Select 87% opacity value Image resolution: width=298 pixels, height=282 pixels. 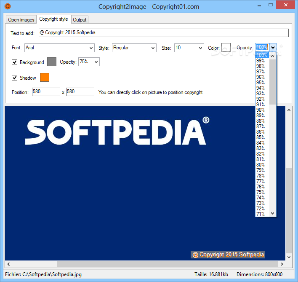point(262,126)
